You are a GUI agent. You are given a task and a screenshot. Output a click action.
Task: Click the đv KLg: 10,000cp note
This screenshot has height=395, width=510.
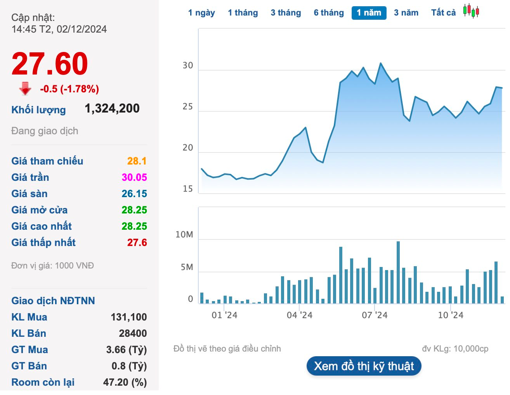click(455, 349)
